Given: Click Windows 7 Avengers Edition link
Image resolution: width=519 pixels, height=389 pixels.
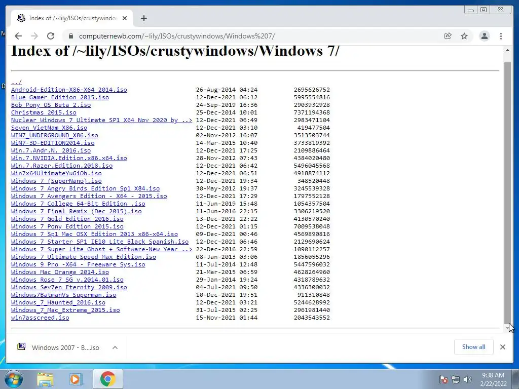Looking at the screenshot, I should pyautogui.click(x=89, y=196).
